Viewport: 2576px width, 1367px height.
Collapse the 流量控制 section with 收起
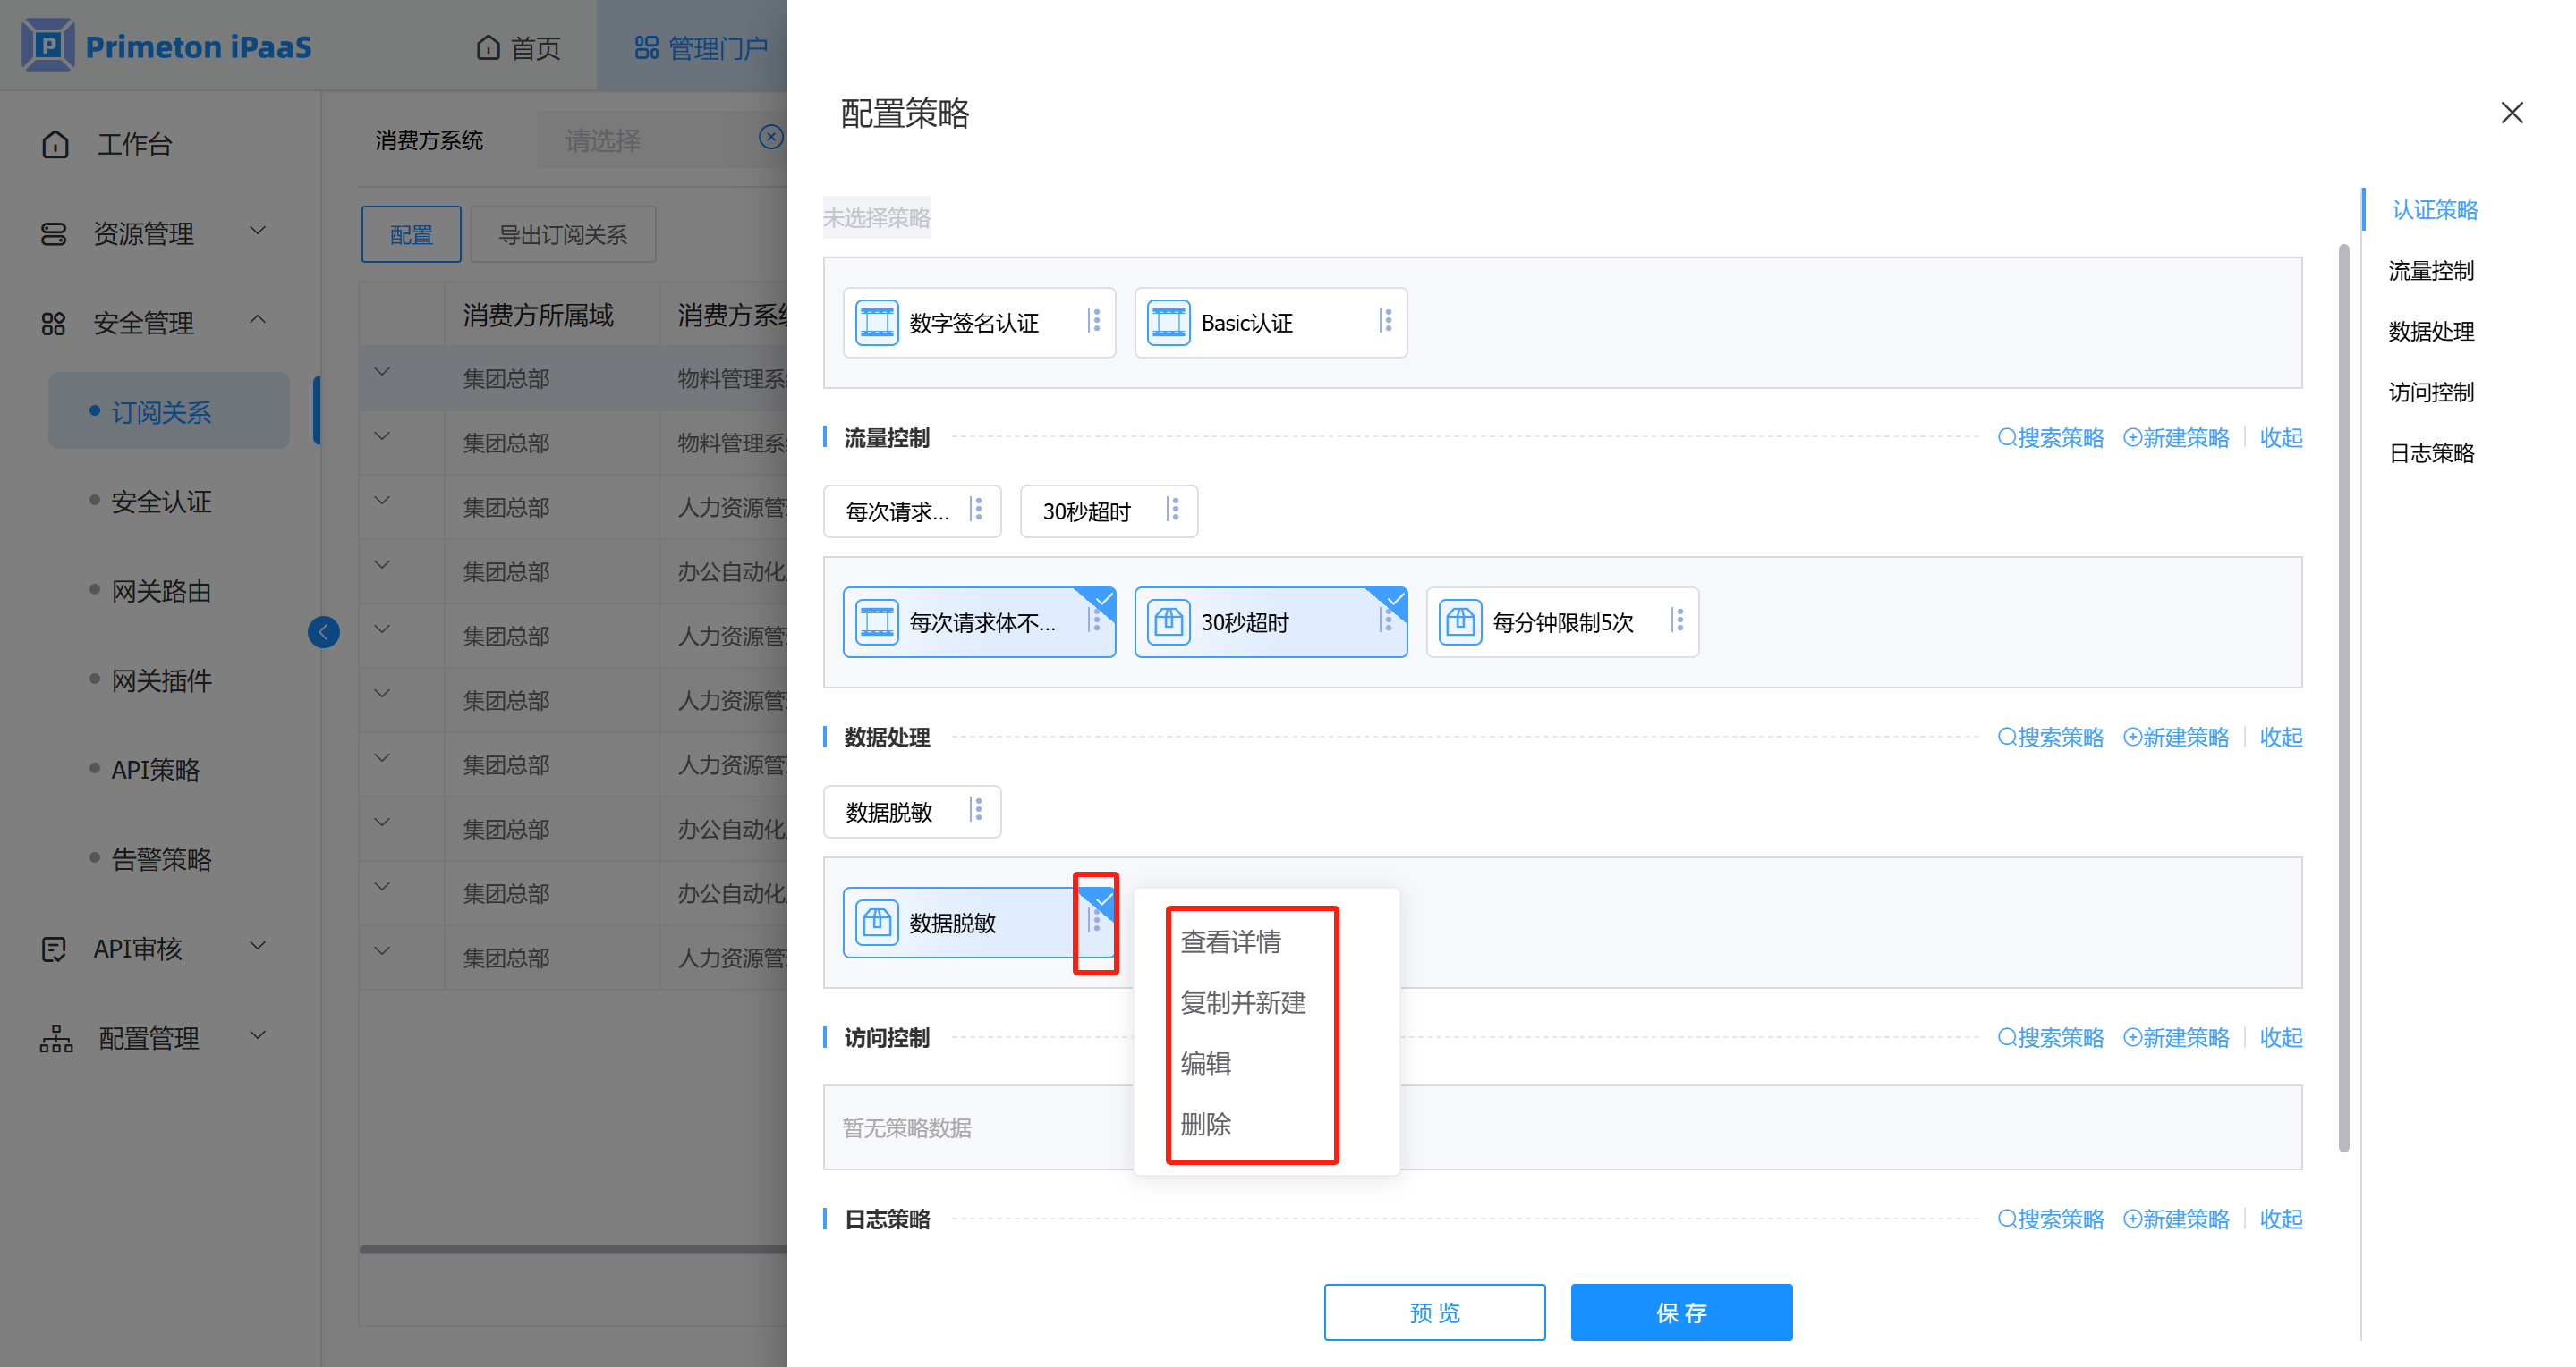(x=2280, y=438)
